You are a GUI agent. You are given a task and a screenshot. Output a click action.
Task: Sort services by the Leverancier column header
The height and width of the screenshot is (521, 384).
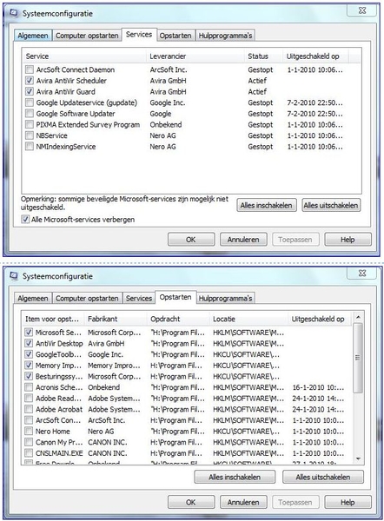pos(195,56)
